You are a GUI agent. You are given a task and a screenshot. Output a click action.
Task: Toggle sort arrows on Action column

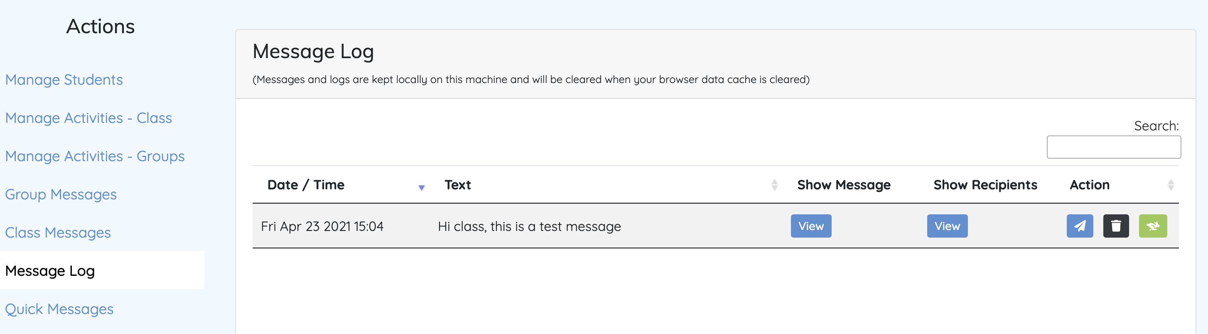click(1171, 185)
